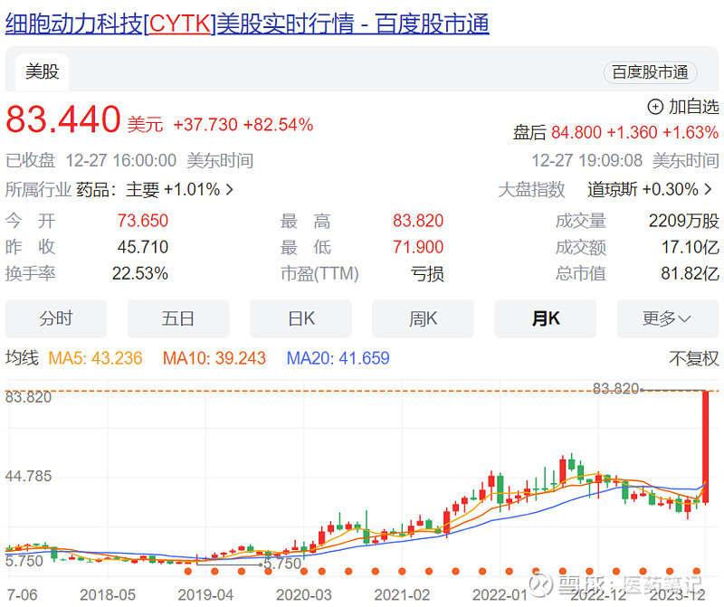Click the 百度股市通 button
Screen dimensions: 724x607
650,73
